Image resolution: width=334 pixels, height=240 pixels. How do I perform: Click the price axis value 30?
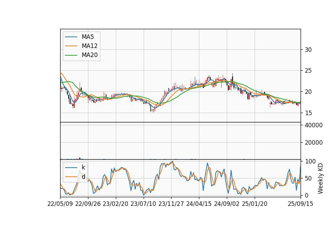308,50
